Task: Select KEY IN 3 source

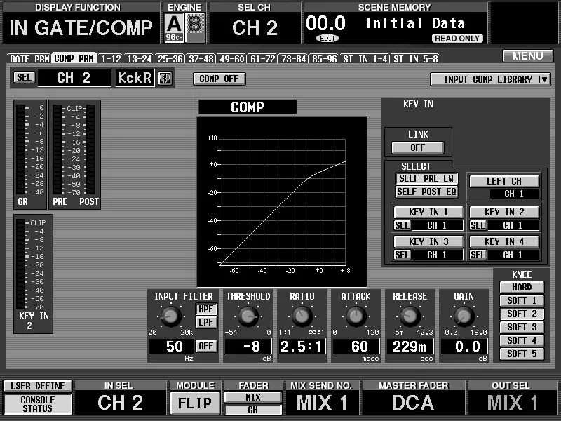Action: click(x=428, y=241)
